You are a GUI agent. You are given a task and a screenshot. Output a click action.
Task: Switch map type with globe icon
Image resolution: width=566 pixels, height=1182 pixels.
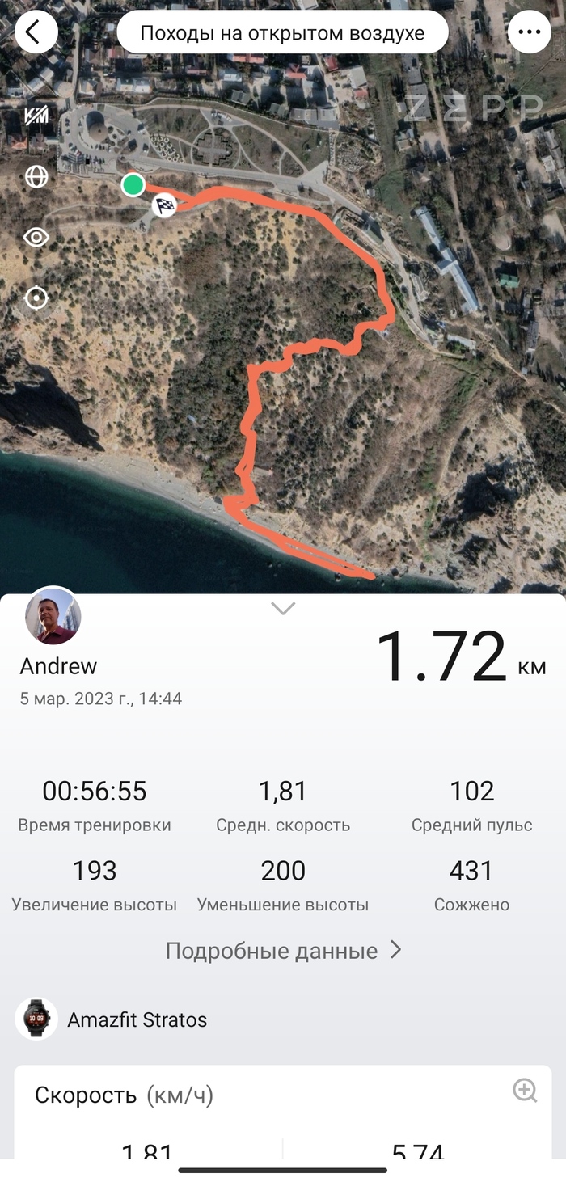point(36,176)
